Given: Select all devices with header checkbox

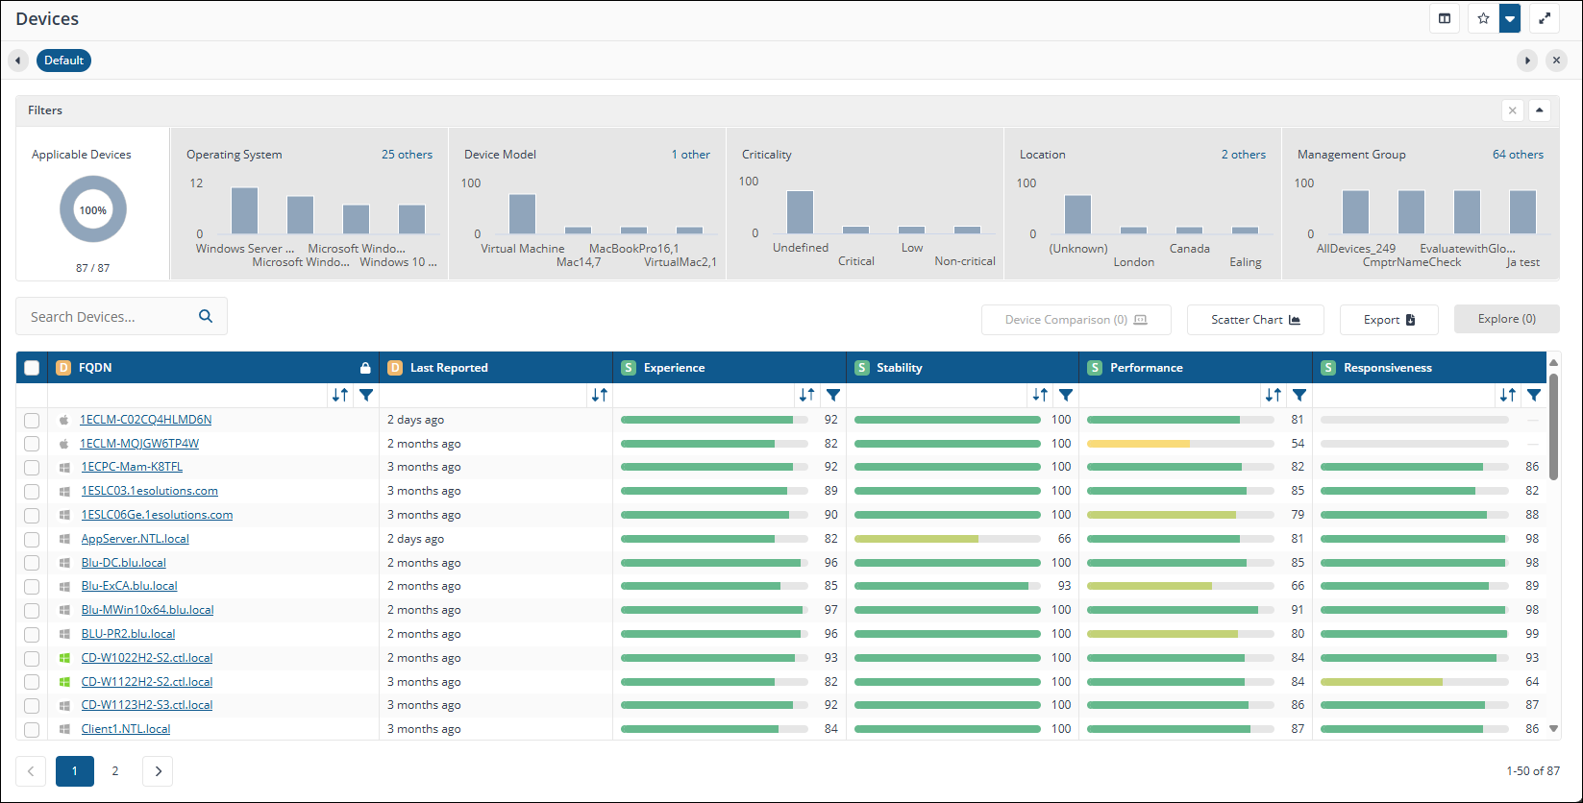Looking at the screenshot, I should [x=32, y=368].
